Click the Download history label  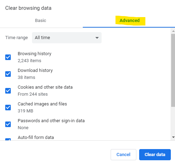tap(35, 71)
